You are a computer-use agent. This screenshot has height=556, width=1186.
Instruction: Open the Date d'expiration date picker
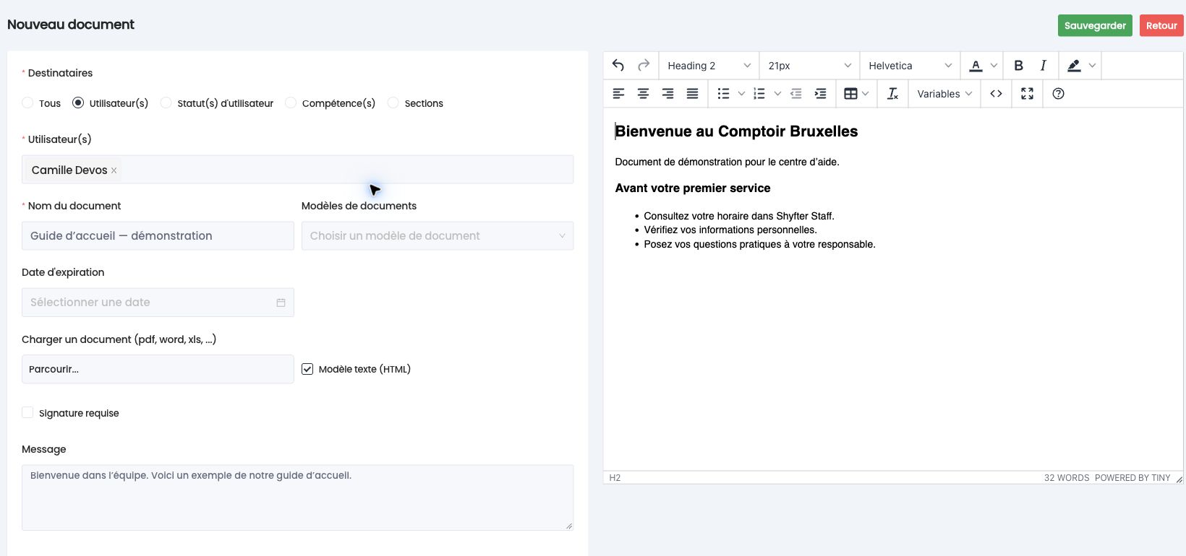click(x=158, y=303)
